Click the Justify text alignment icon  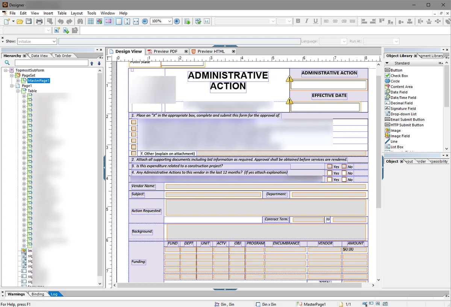[x=352, y=21]
